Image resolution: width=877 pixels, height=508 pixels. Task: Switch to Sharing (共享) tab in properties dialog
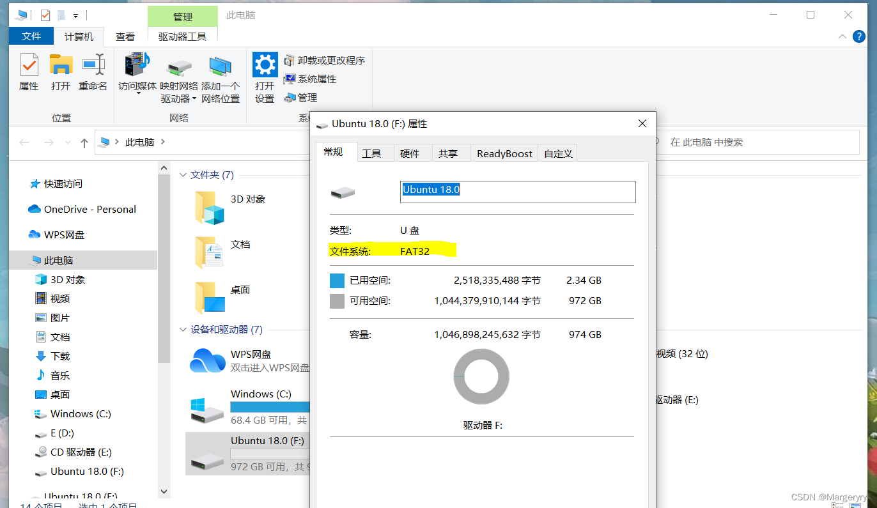[448, 153]
